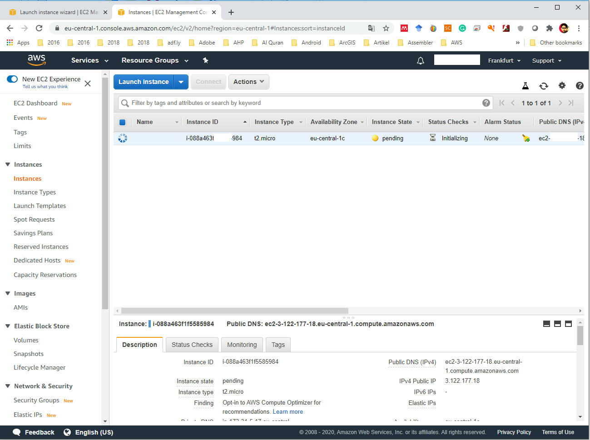The height and width of the screenshot is (440, 590).
Task: Collapse the Network & Security section
Action: [x=8, y=386]
